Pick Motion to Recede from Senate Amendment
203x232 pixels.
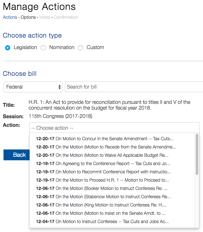106,147
